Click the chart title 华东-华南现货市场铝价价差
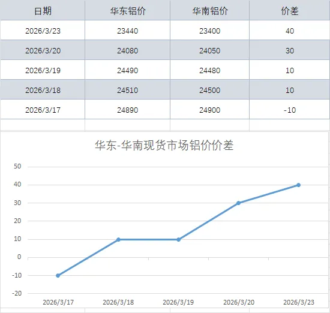 click(164, 145)
